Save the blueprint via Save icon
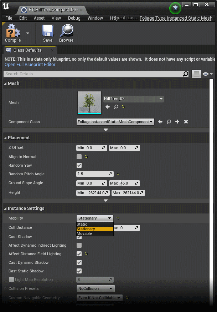This screenshot has height=312, width=217. [48, 31]
